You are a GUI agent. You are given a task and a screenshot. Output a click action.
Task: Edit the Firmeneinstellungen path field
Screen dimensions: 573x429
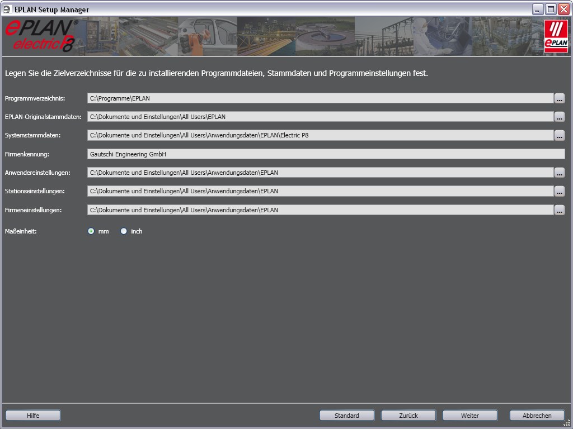point(321,210)
